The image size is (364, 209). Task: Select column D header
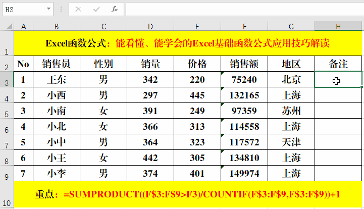pos(150,26)
